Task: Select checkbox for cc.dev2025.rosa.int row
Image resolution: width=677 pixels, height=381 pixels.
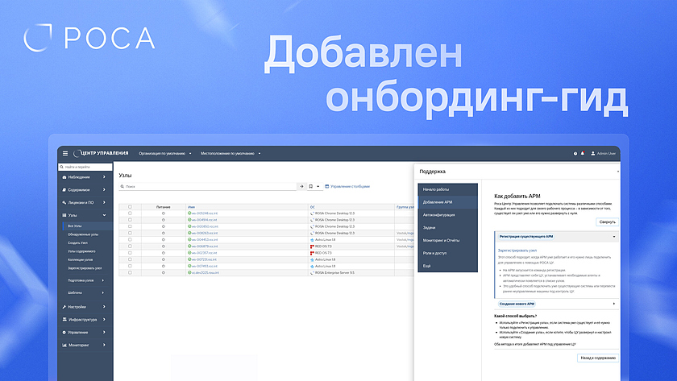Action: 129,272
